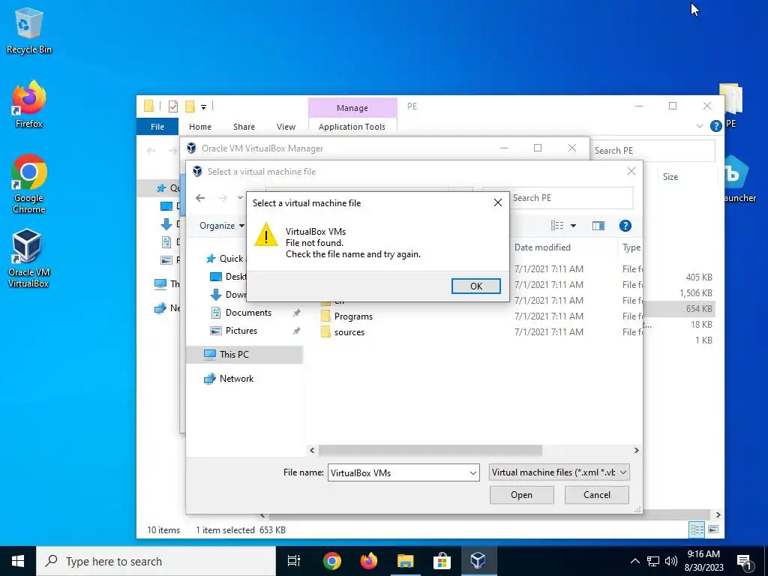Click the Windows Start button

[18, 561]
